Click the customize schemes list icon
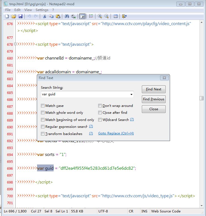The width and height of the screenshot is (206, 216). 91,17
